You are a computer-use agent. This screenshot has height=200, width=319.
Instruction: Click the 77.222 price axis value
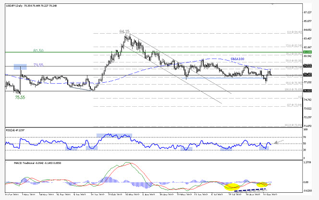pyautogui.click(x=307, y=82)
